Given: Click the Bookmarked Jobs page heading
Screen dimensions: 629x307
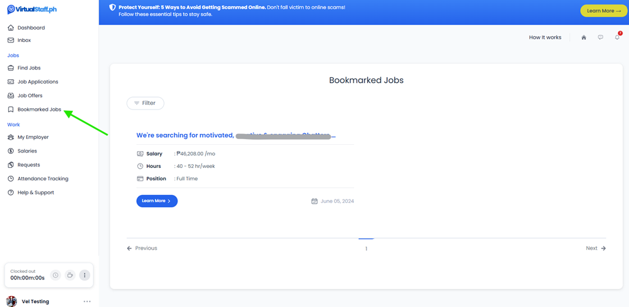Looking at the screenshot, I should 366,80.
